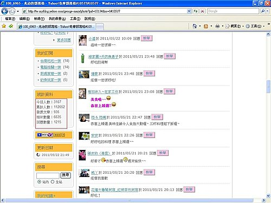Select the 100_6965 browser tab

[x=57, y=27]
